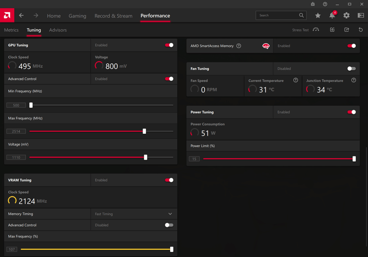Open the Home tab
This screenshot has width=368, height=257.
click(54, 16)
